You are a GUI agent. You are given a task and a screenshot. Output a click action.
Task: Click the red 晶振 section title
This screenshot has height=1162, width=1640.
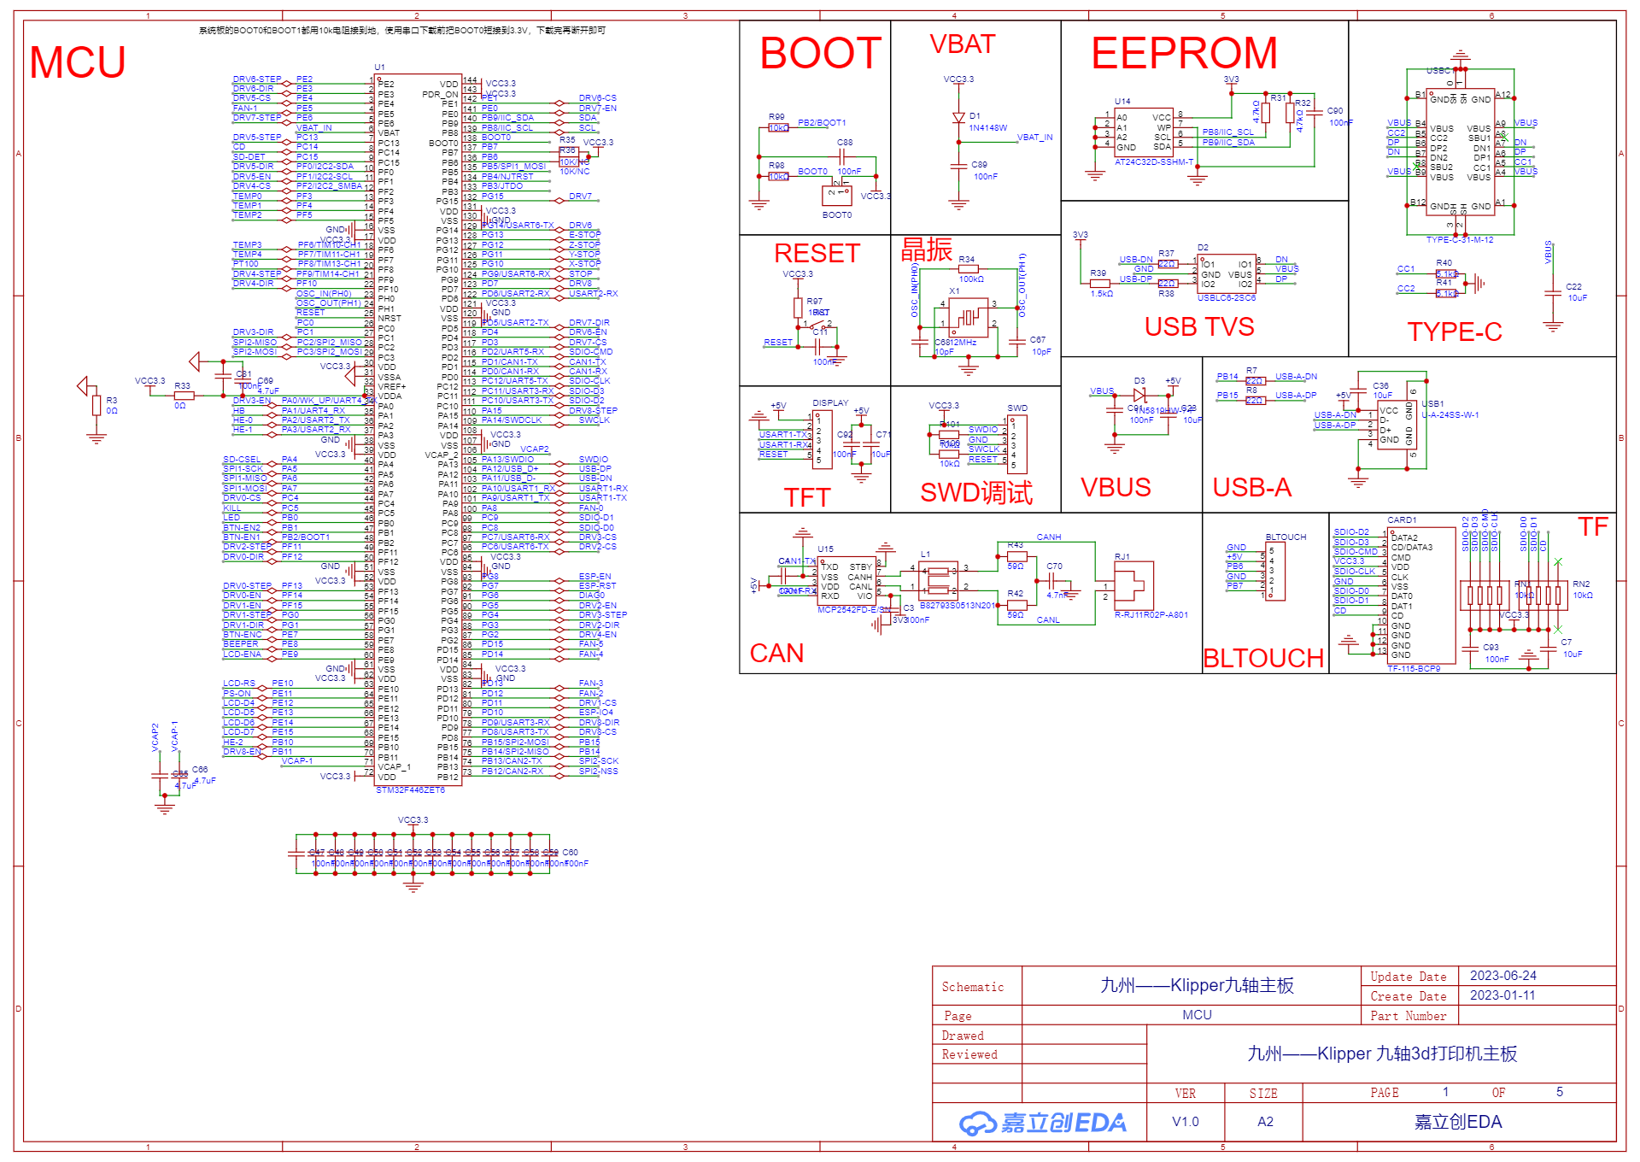click(927, 249)
